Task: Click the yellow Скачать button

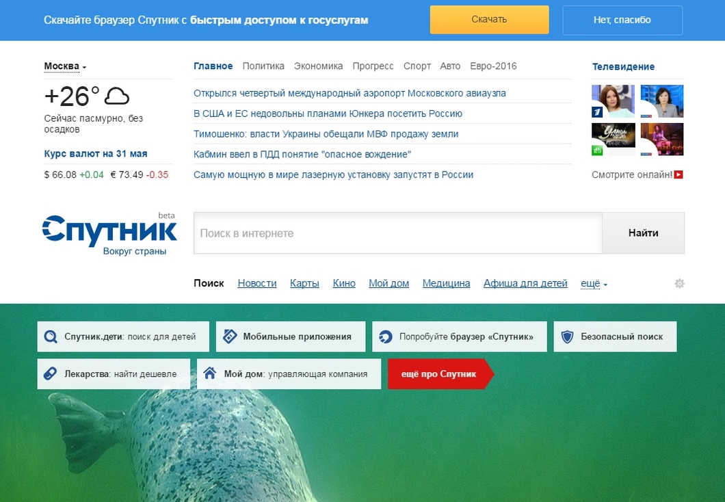Action: pos(489,19)
